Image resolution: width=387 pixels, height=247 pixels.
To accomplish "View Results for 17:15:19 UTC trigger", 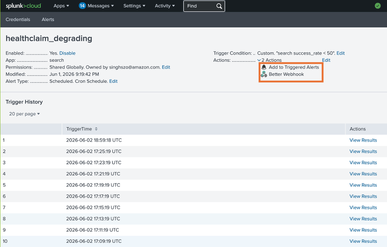I will pyautogui.click(x=363, y=208).
